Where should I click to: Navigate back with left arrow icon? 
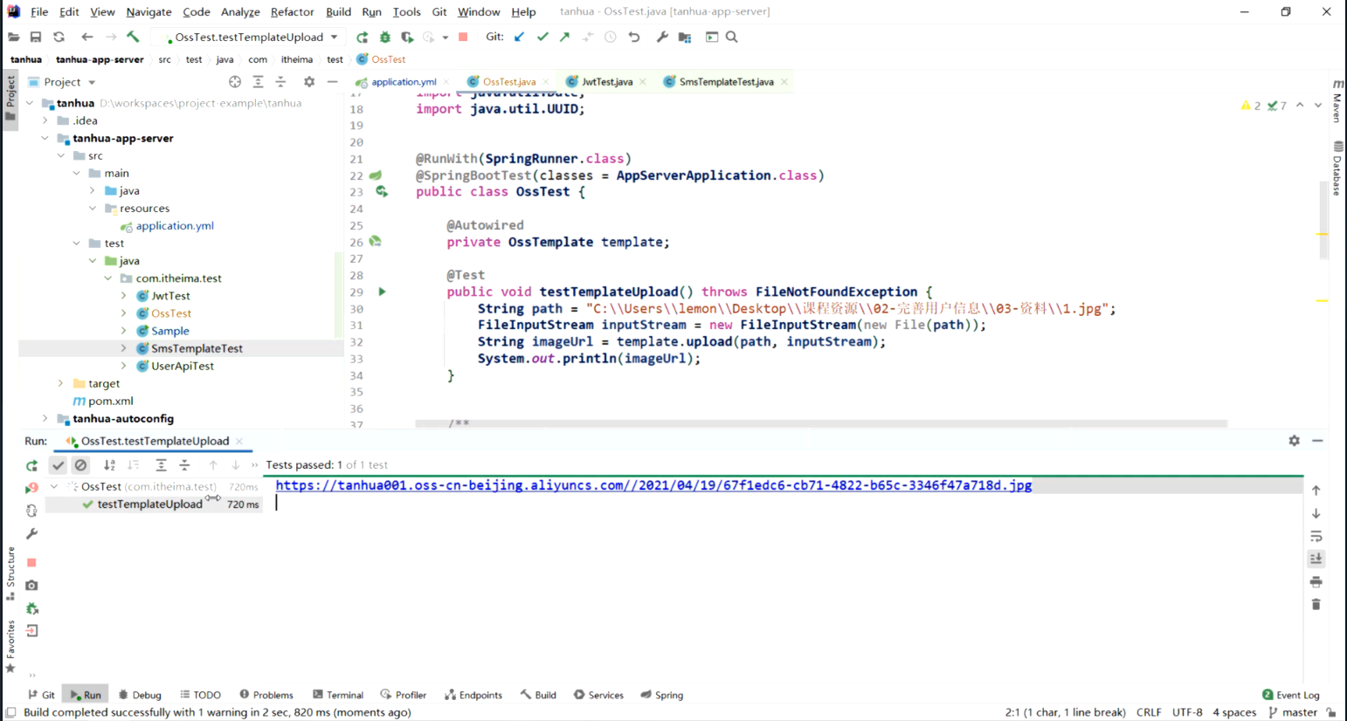[86, 37]
